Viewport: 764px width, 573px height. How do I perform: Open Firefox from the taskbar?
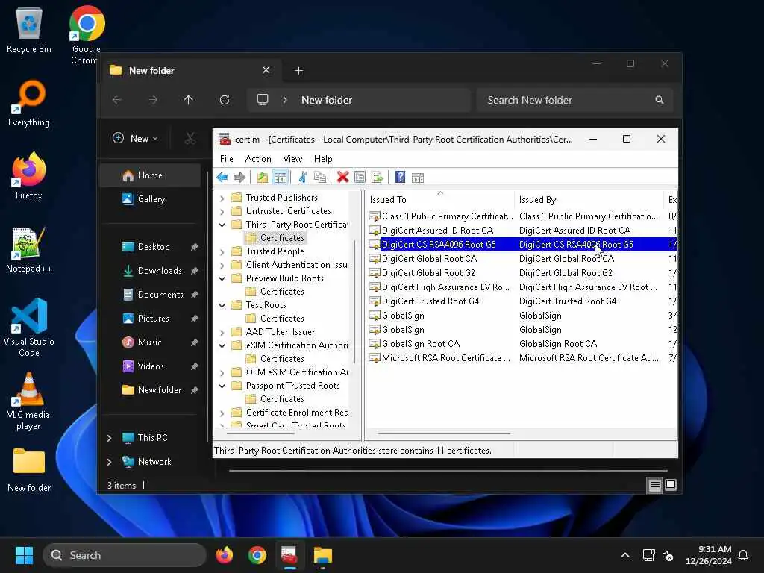(225, 555)
